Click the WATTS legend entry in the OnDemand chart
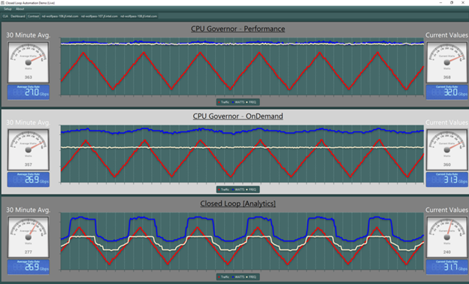Viewport: 469px width, 284px height. pyautogui.click(x=238, y=189)
